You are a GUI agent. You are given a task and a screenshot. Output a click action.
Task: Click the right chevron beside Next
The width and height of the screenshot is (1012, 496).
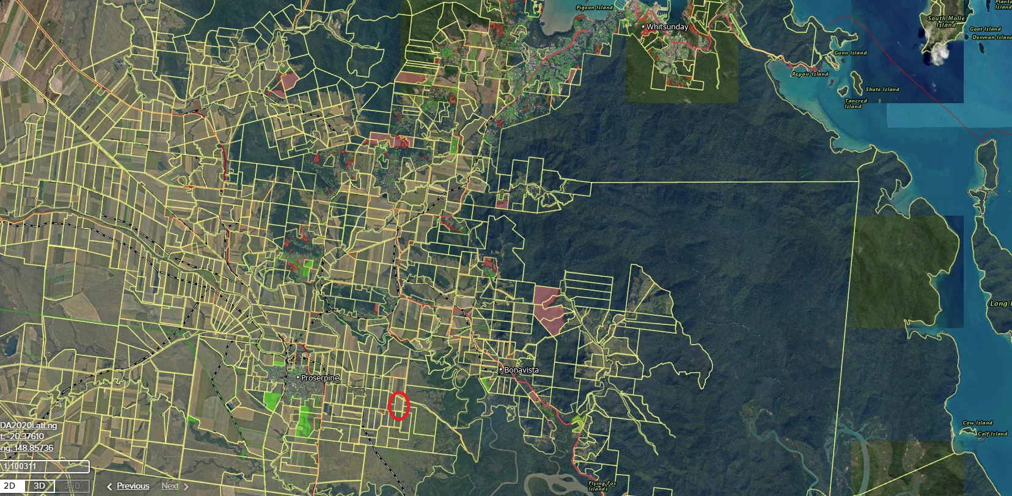click(x=186, y=487)
